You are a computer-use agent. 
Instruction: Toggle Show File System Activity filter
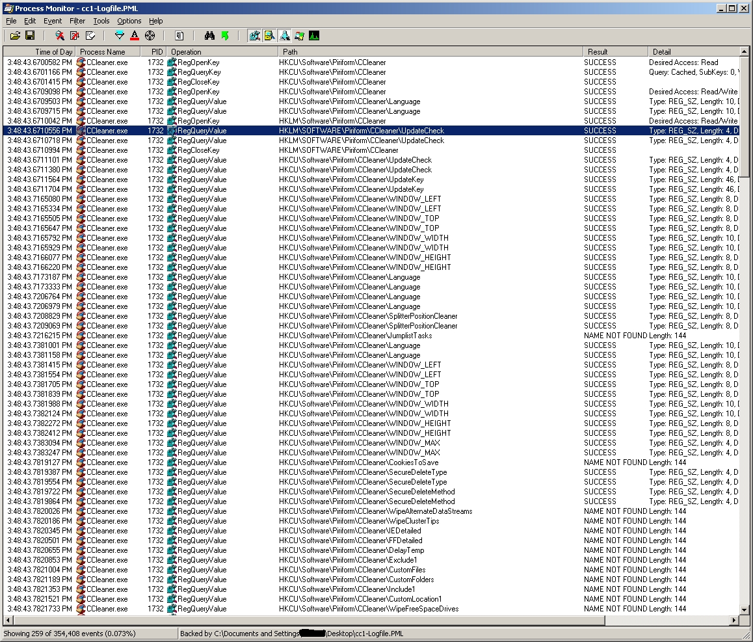[x=269, y=35]
